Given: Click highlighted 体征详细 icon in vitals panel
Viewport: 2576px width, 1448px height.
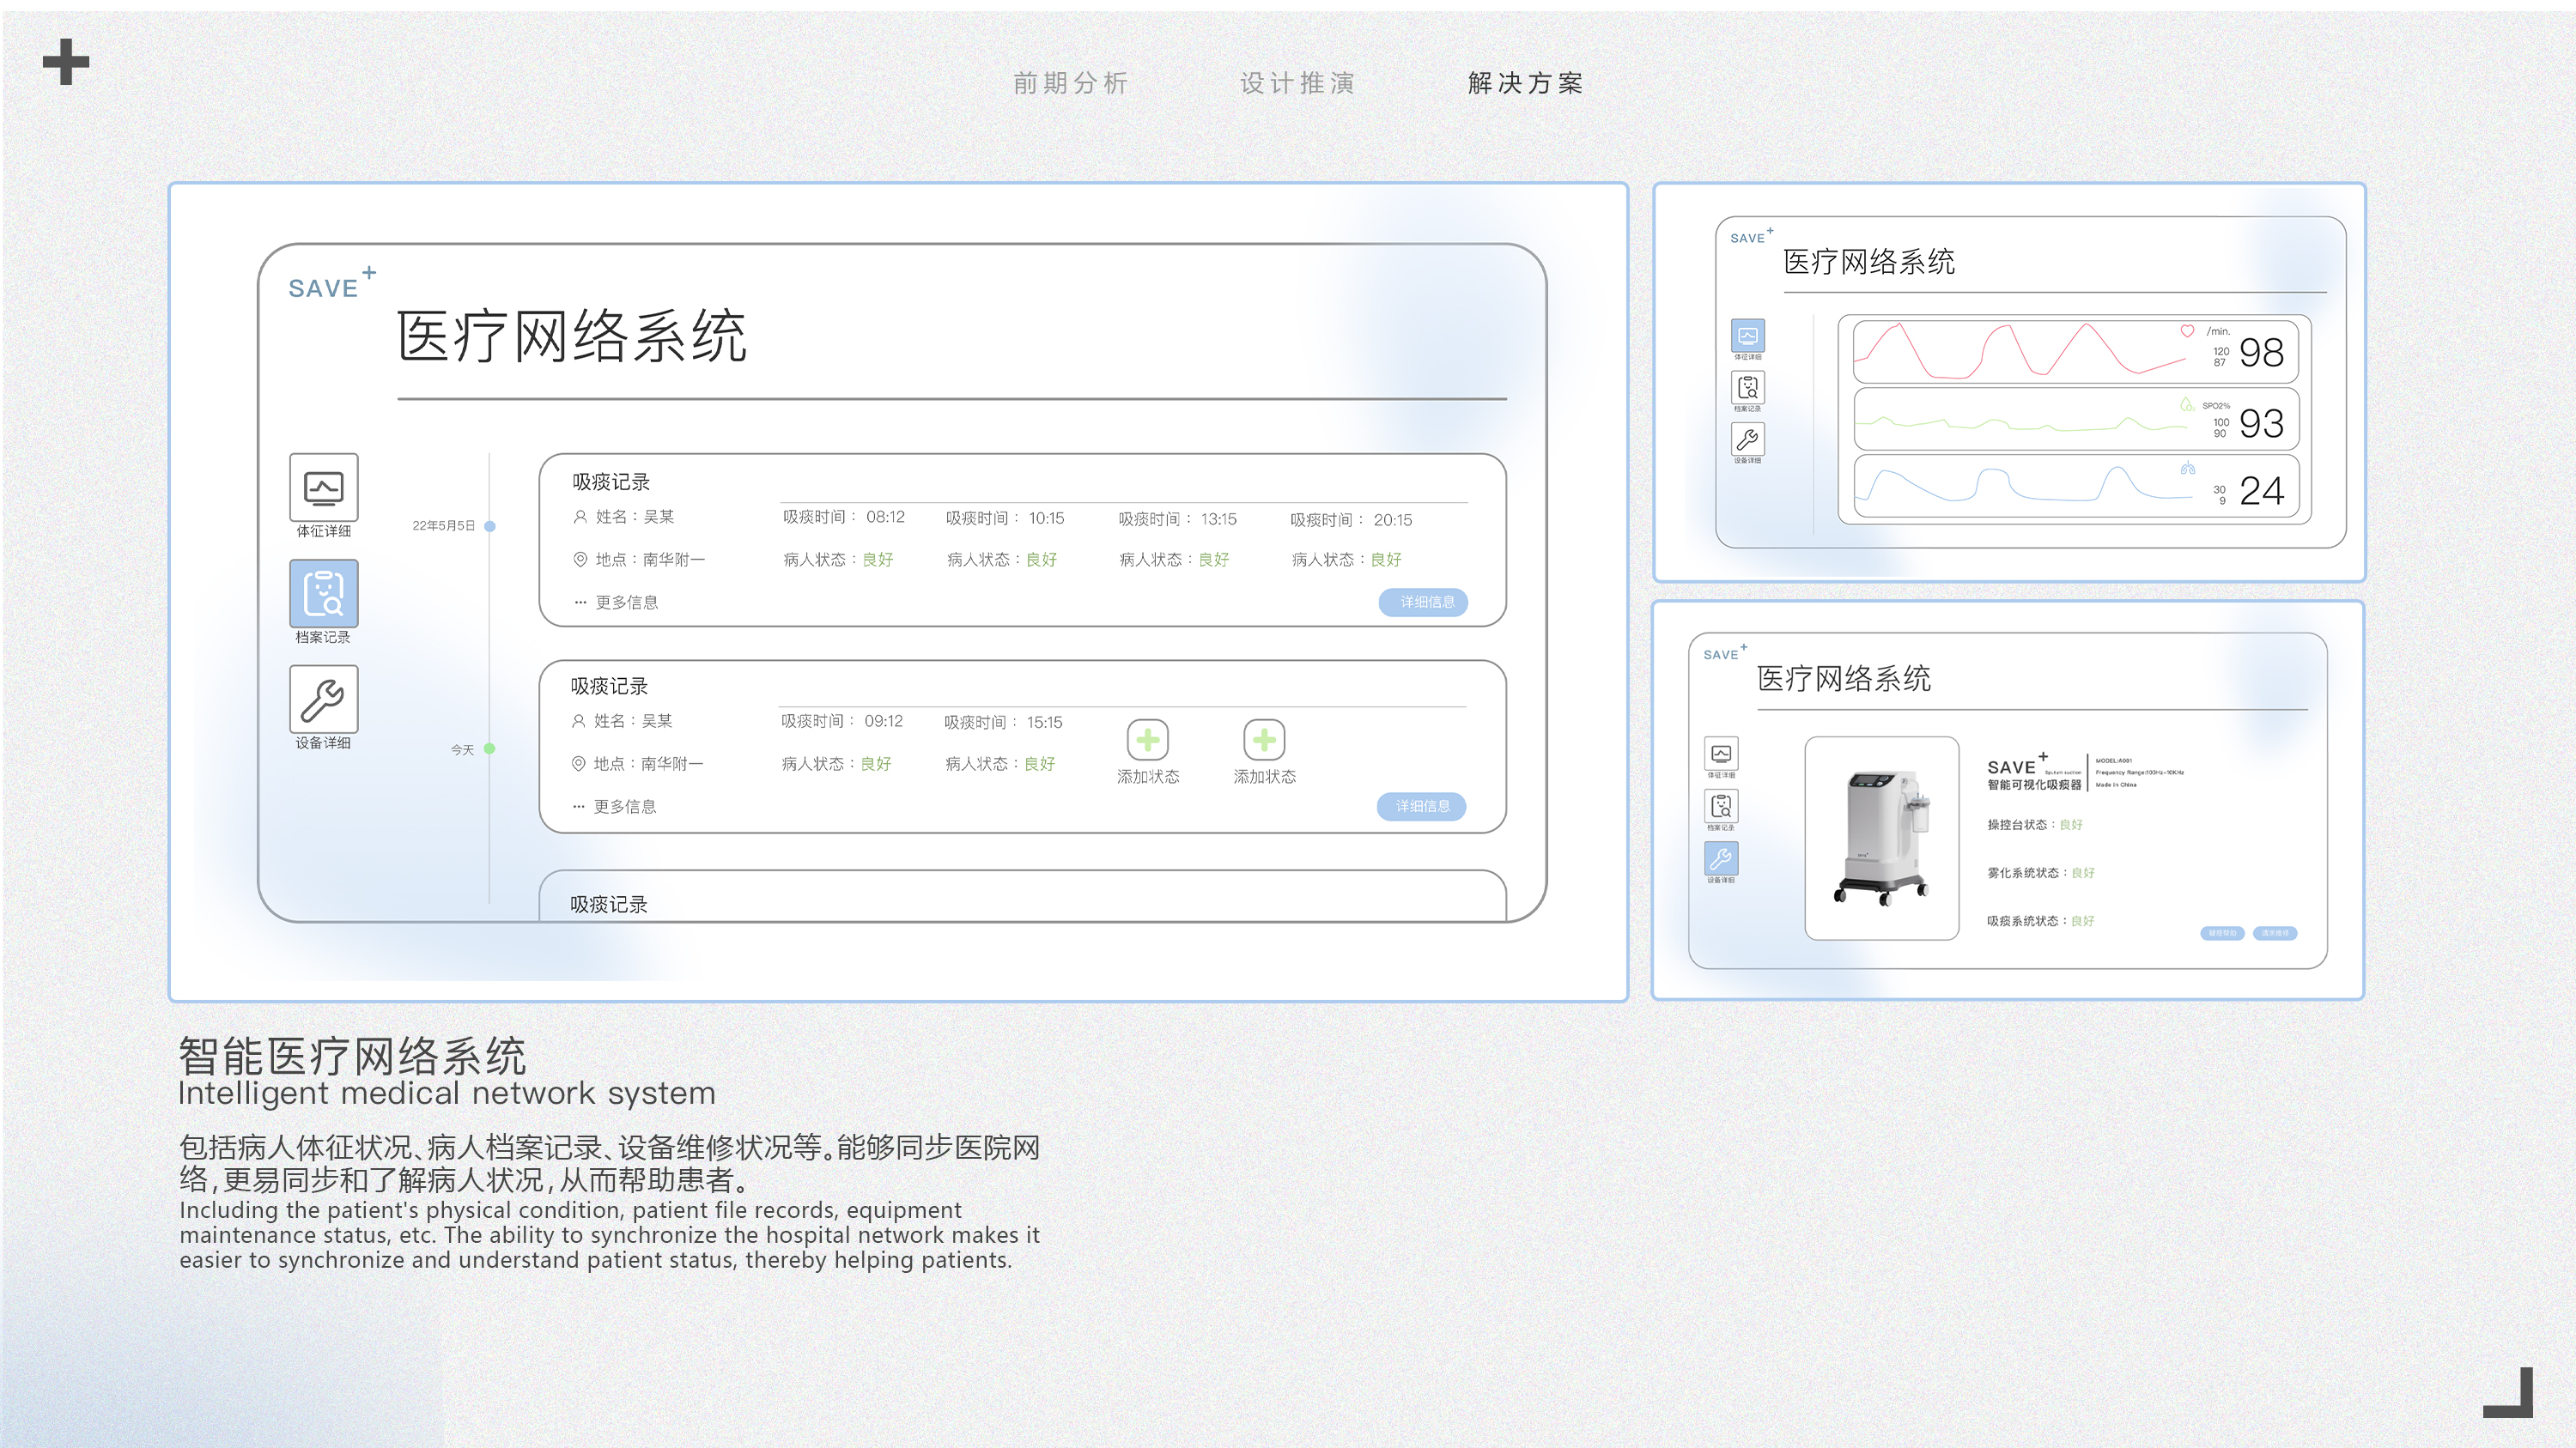Looking at the screenshot, I should point(1747,336).
